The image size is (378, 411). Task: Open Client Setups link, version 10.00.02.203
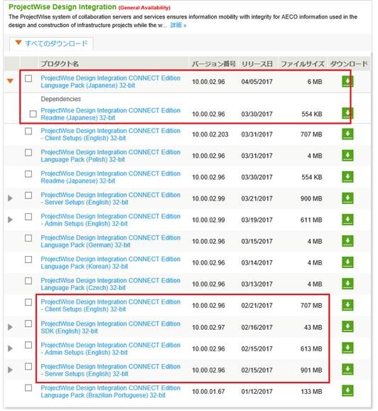point(111,134)
